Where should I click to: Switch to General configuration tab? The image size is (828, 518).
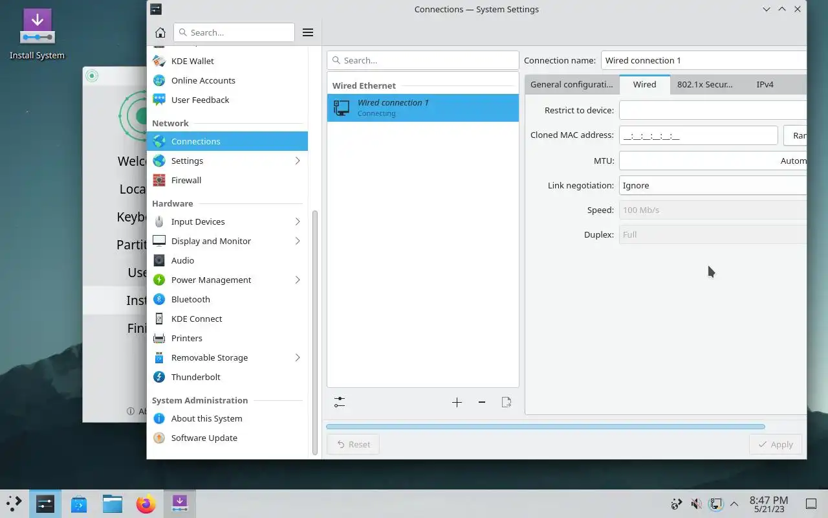click(571, 84)
